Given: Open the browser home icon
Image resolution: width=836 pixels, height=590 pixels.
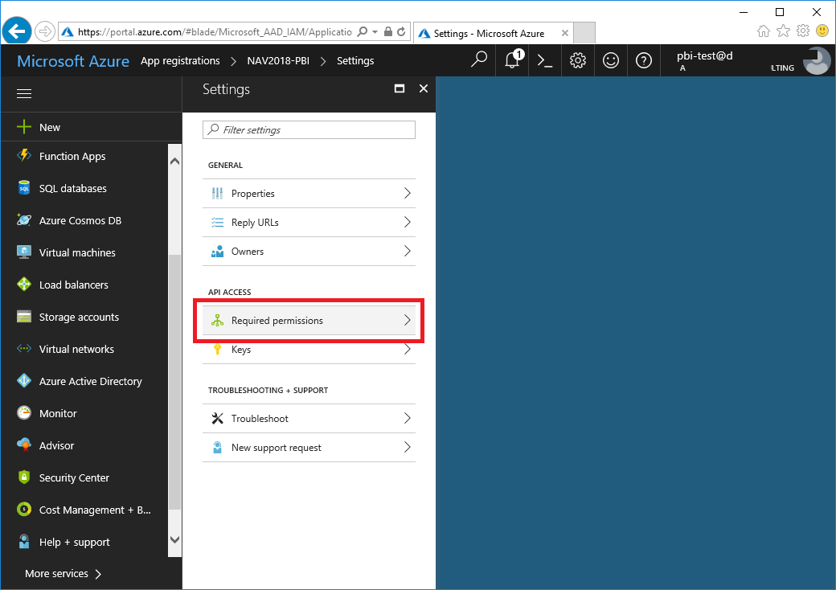Looking at the screenshot, I should pos(764,31).
